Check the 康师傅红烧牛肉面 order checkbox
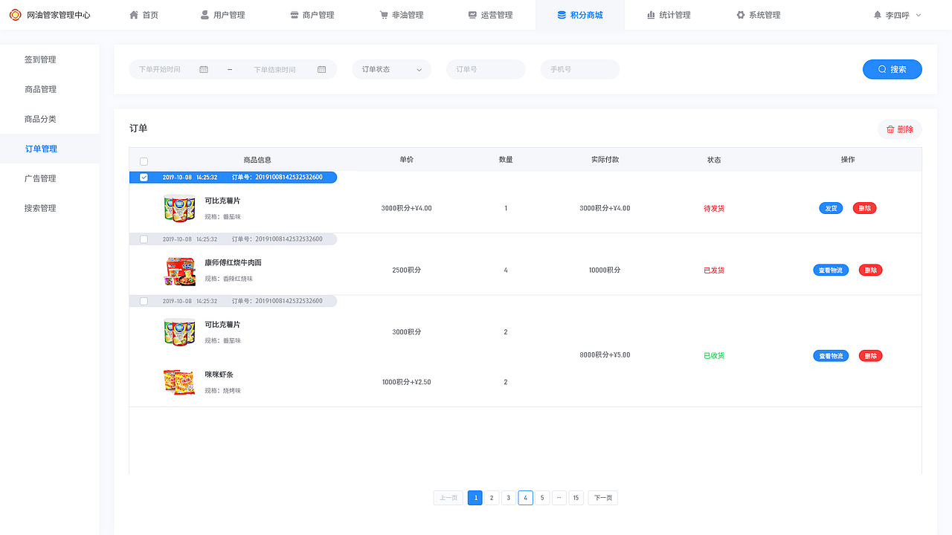 [144, 239]
